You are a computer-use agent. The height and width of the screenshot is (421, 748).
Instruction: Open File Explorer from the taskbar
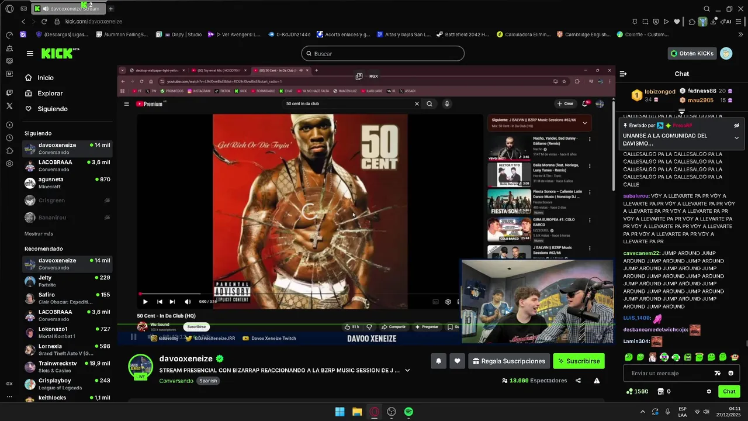[x=357, y=412]
